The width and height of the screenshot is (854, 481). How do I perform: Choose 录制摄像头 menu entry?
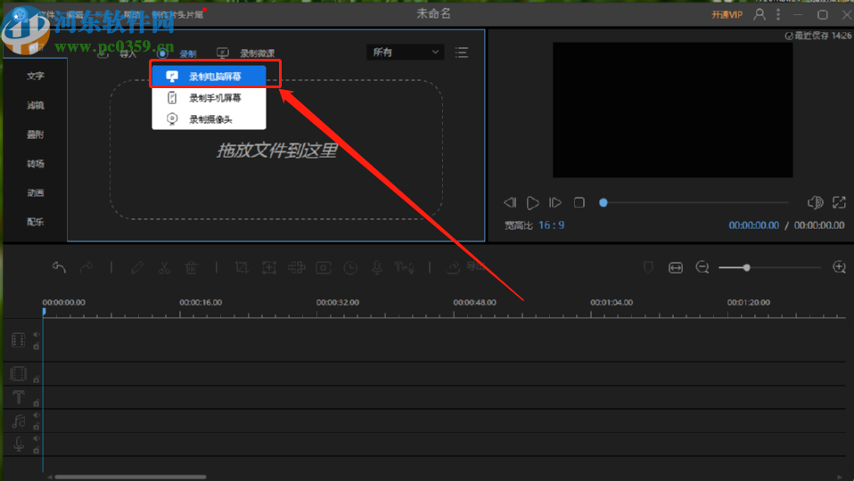(x=209, y=119)
